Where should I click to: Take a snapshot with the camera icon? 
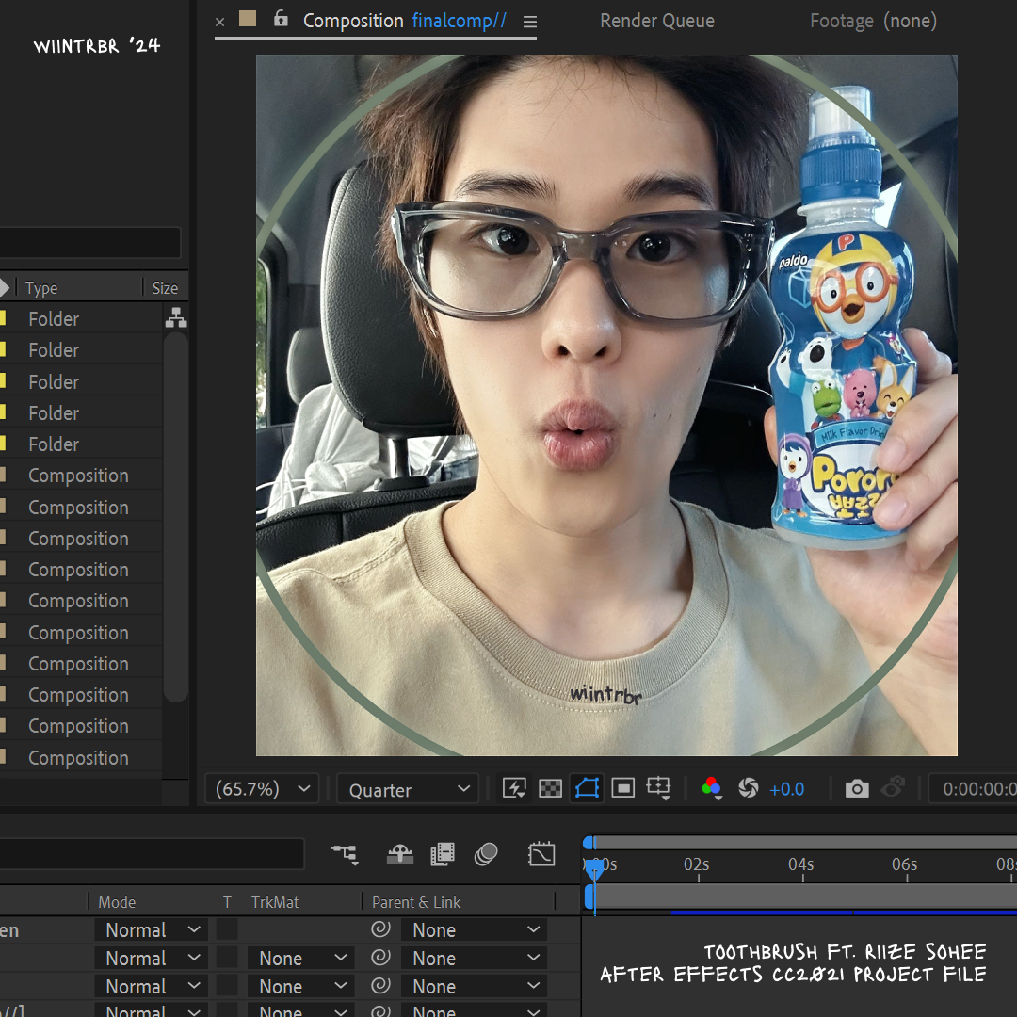(x=857, y=788)
